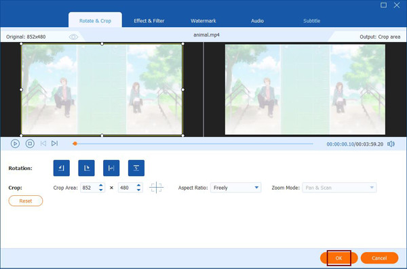Stop the video playback
407x269 pixels.
(30, 144)
